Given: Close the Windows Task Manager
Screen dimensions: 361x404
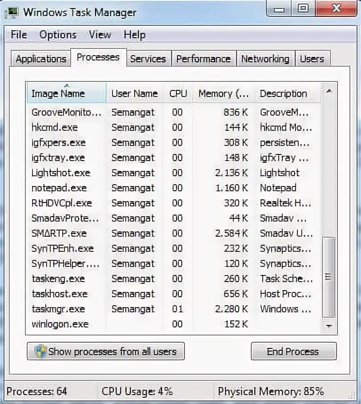Looking at the screenshot, I should pyautogui.click(x=336, y=9).
